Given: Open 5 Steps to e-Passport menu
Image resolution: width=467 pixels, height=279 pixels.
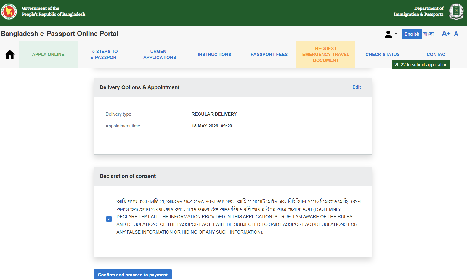Looking at the screenshot, I should pos(105,55).
